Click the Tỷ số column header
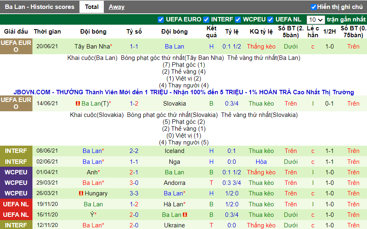This screenshot has width=367, height=229. (x=134, y=32)
